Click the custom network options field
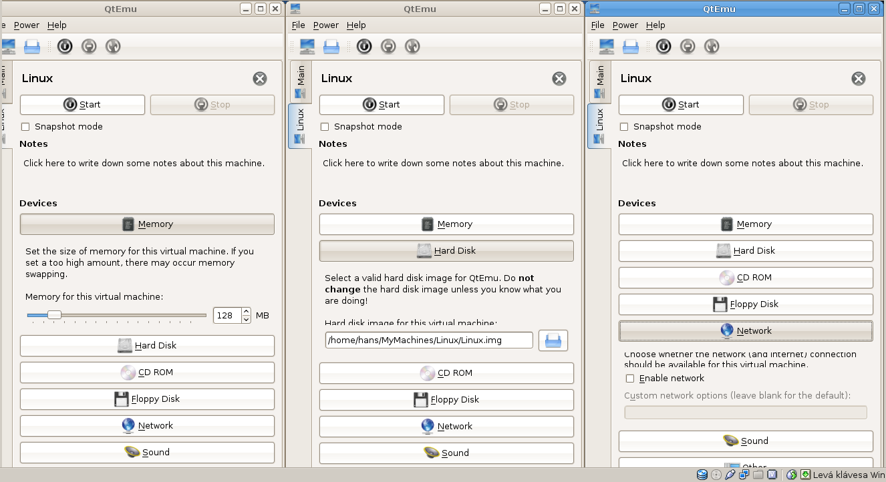This screenshot has width=886, height=482. [x=746, y=413]
